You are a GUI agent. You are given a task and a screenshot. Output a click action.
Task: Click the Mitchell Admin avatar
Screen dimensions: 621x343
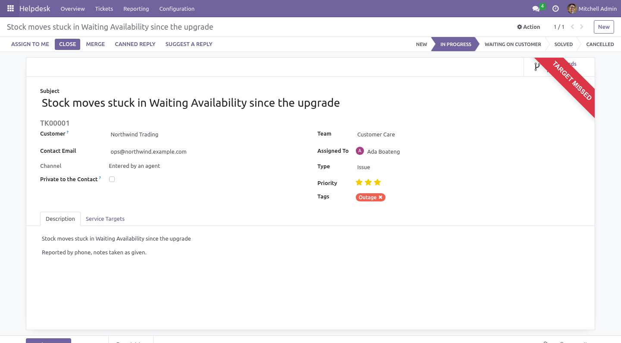[572, 9]
